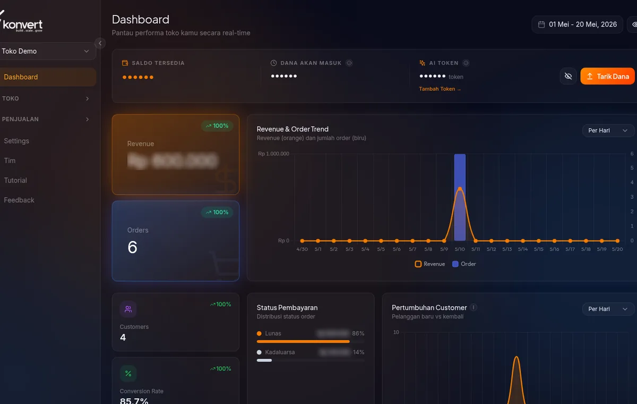Click the 14% value in Kadaluarsa row
Viewport: 637px width, 404px height.
pos(358,352)
